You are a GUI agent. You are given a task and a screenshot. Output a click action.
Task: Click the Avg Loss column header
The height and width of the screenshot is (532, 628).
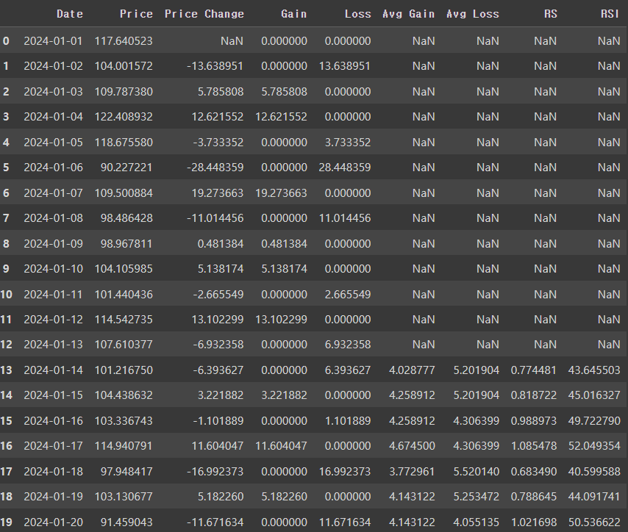point(473,14)
